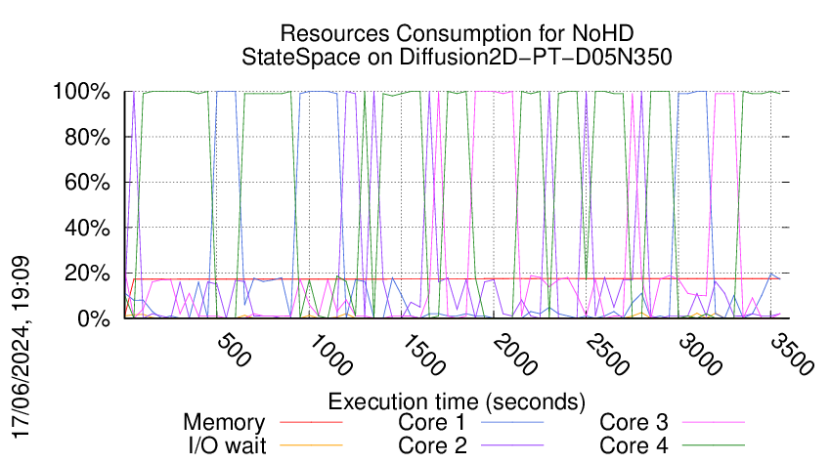831x464 pixels.
Task: Click the 20% y-axis label
Action: pyautogui.click(x=87, y=274)
